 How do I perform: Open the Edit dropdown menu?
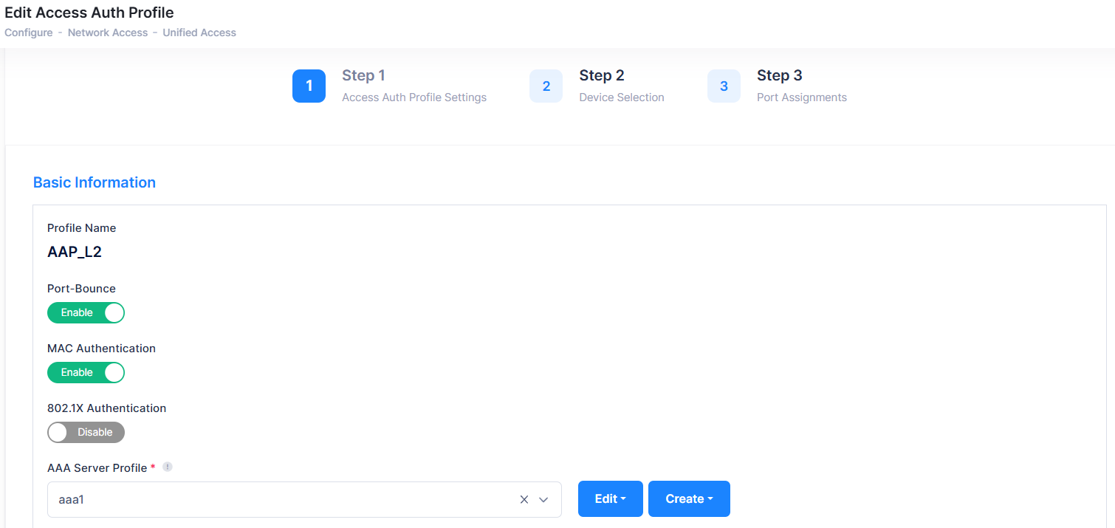click(610, 498)
